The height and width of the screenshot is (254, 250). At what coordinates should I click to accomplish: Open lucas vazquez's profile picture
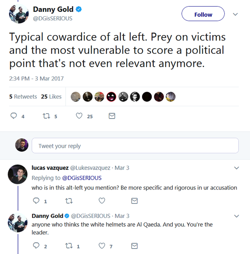(18, 174)
